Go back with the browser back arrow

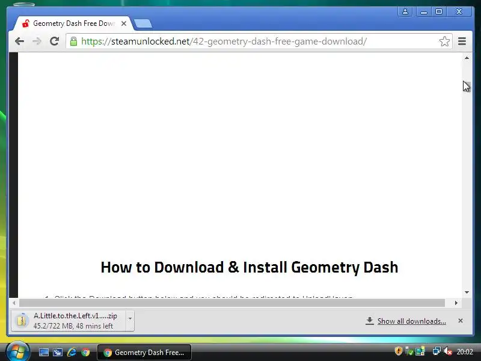19,41
